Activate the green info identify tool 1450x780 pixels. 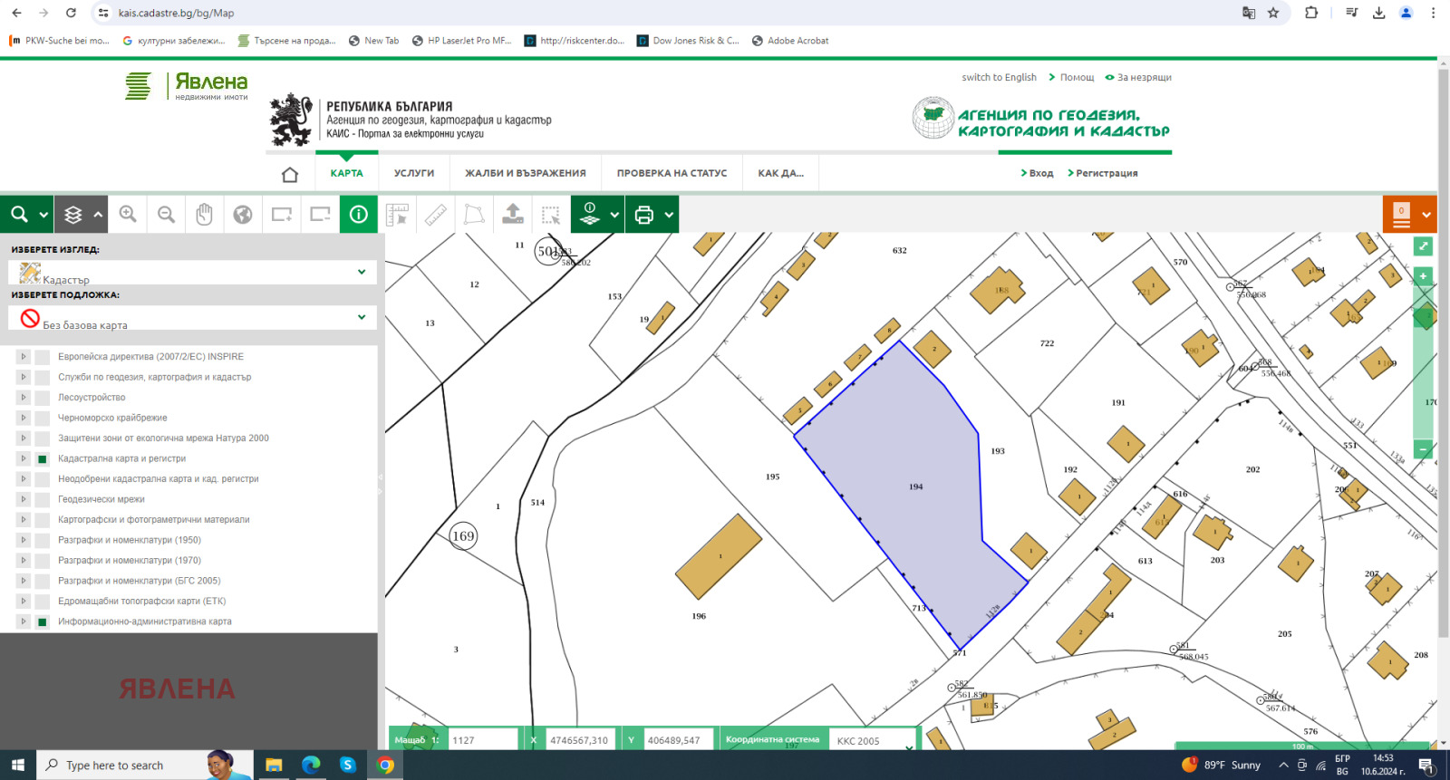(x=359, y=215)
